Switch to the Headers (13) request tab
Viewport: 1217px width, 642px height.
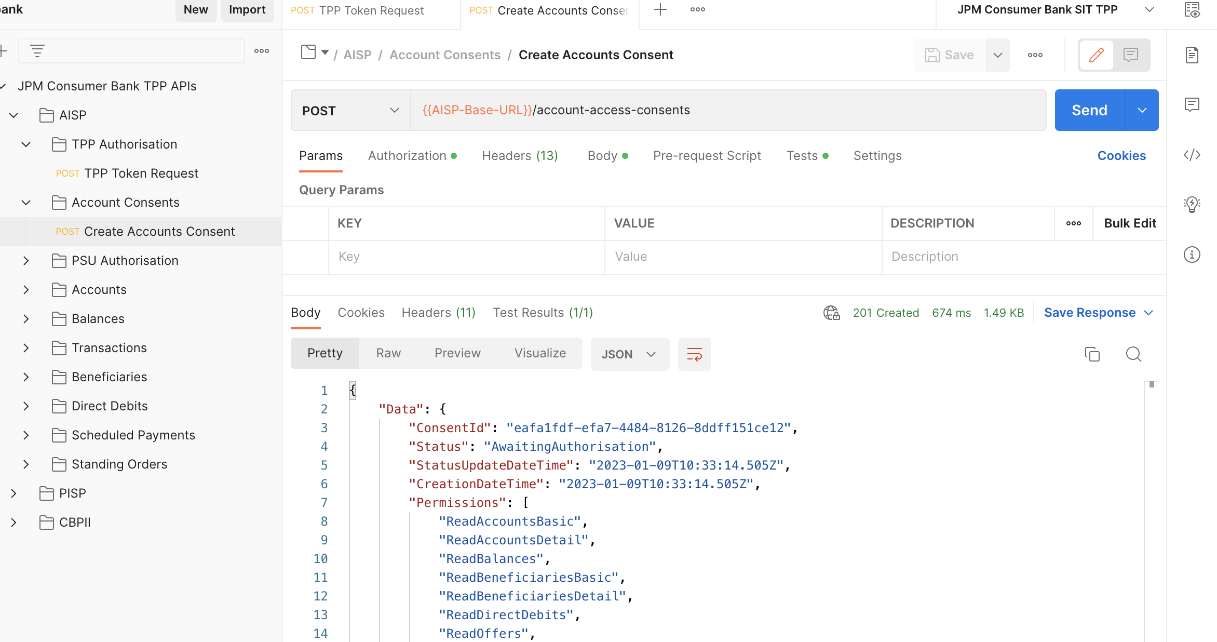[519, 156]
